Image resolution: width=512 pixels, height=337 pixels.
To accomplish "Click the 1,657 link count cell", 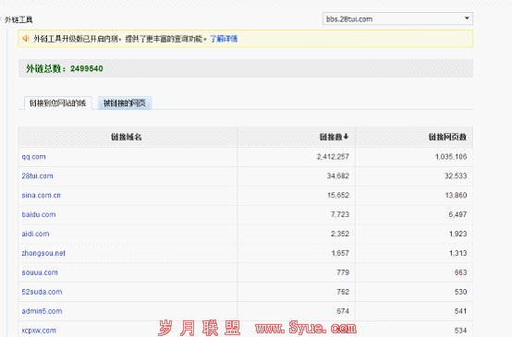I will tap(340, 253).
